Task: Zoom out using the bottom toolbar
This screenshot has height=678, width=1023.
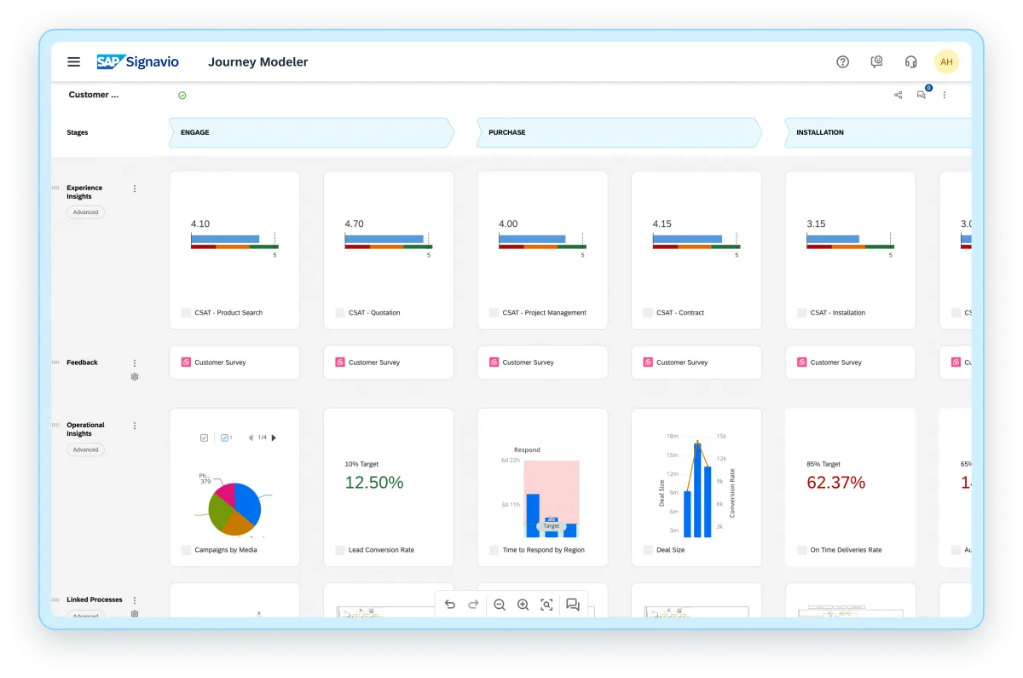Action: coord(500,605)
